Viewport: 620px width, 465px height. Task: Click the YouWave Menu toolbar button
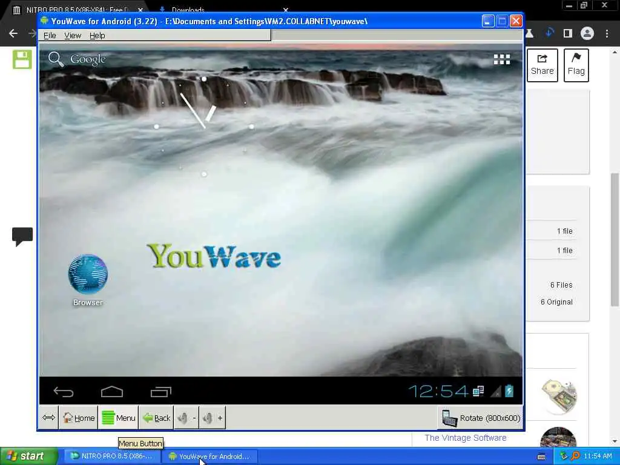click(118, 418)
